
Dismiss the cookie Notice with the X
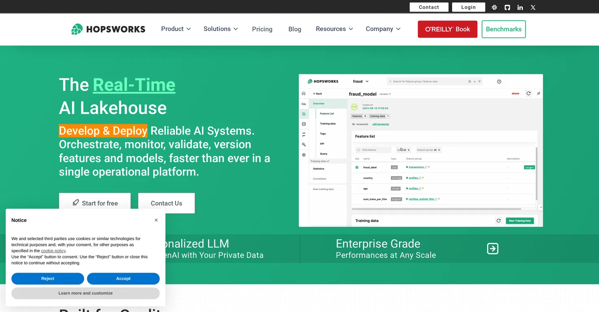[x=156, y=220]
